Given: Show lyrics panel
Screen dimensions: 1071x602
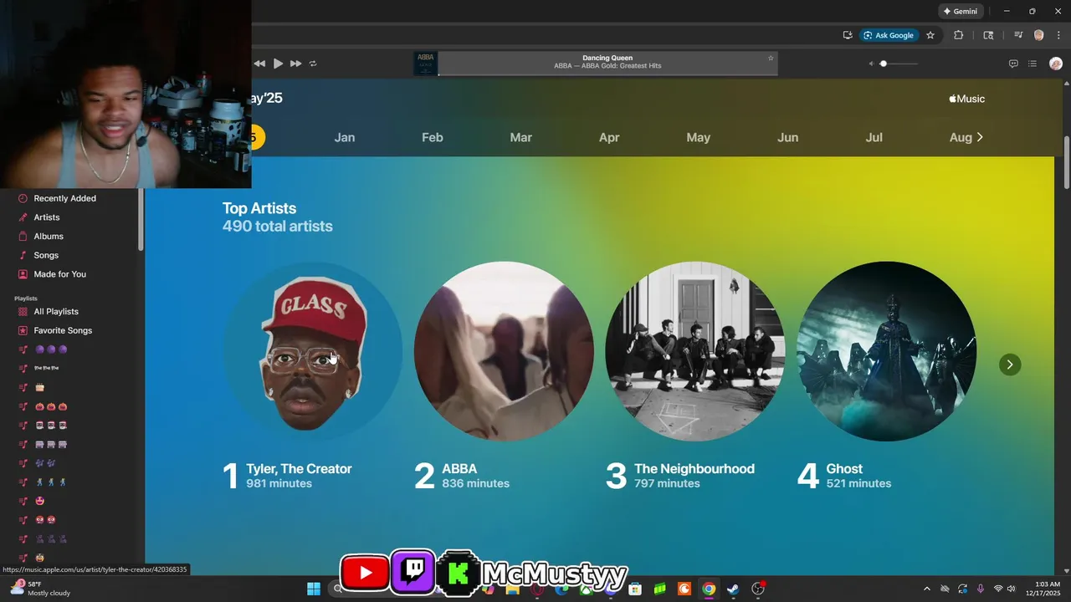Looking at the screenshot, I should pos(1013,64).
